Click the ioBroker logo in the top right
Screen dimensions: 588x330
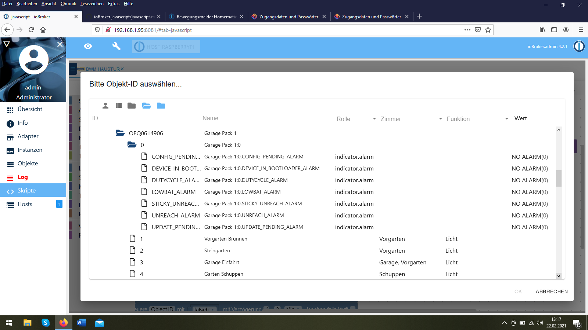point(579,46)
